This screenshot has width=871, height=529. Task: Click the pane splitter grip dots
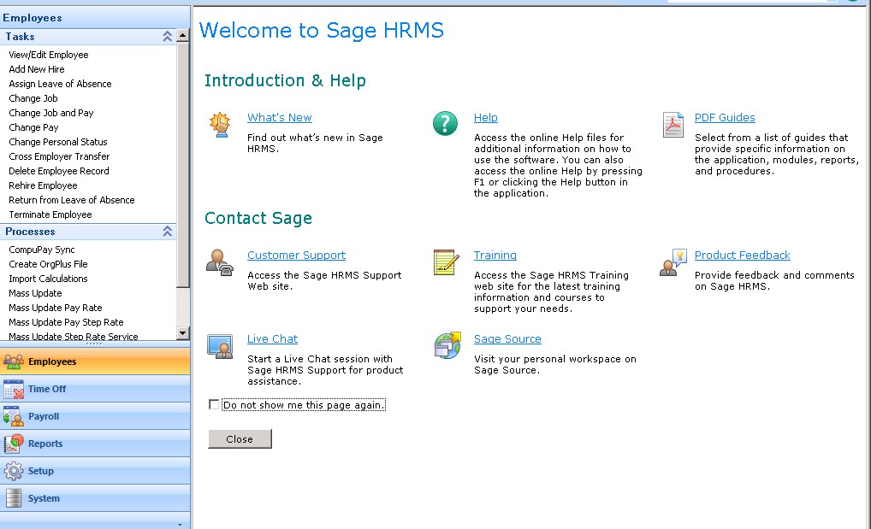[94, 344]
